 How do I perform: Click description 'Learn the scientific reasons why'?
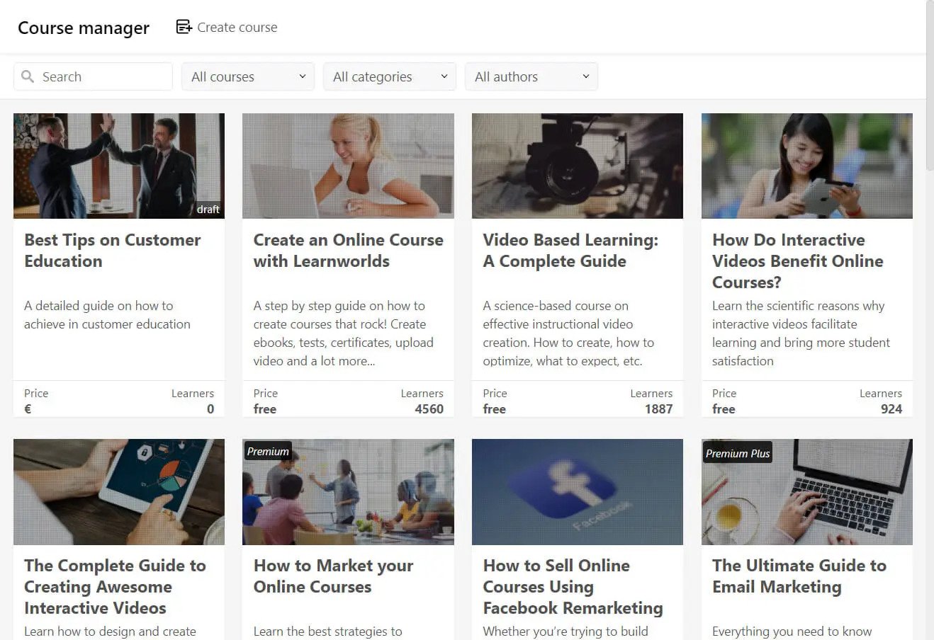click(x=801, y=333)
